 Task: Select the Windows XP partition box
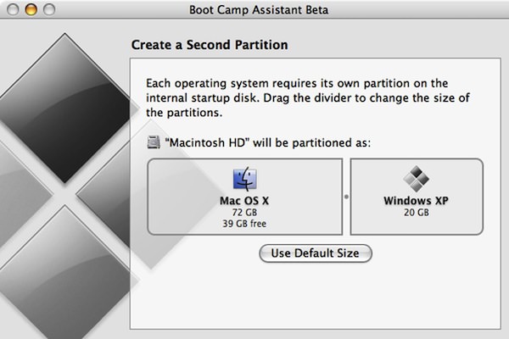tap(417, 197)
